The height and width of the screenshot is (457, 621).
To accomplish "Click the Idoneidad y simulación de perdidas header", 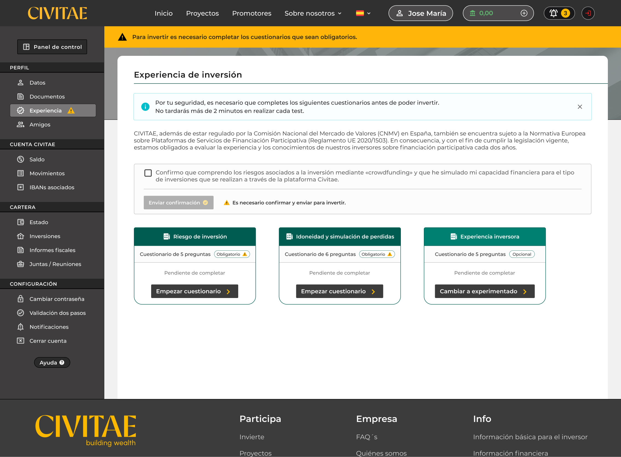I will pyautogui.click(x=340, y=236).
